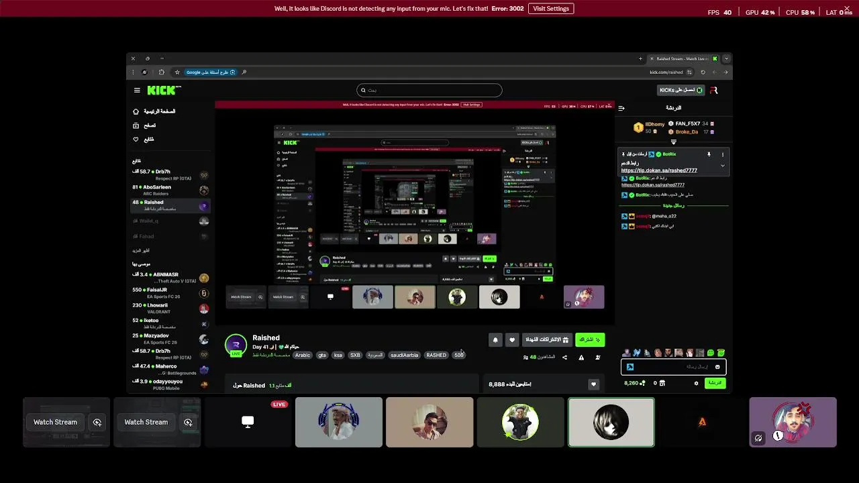Click the saudiAarbia tag

(404, 356)
